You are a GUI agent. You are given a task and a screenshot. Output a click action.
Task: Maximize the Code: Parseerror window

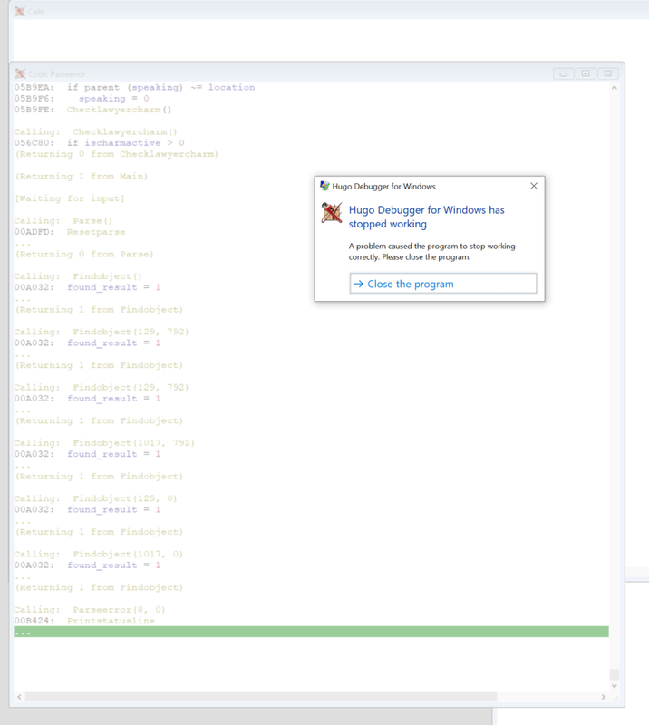[x=586, y=73]
